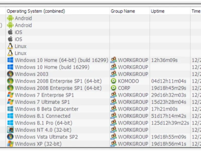Select the Windows 2003 text
The image size is (201, 151).
point(32,74)
